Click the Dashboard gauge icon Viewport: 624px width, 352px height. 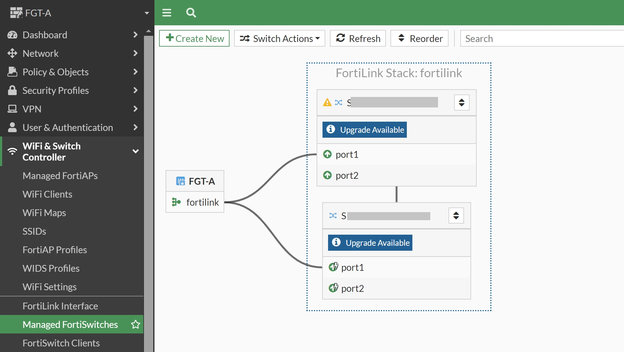[x=12, y=35]
